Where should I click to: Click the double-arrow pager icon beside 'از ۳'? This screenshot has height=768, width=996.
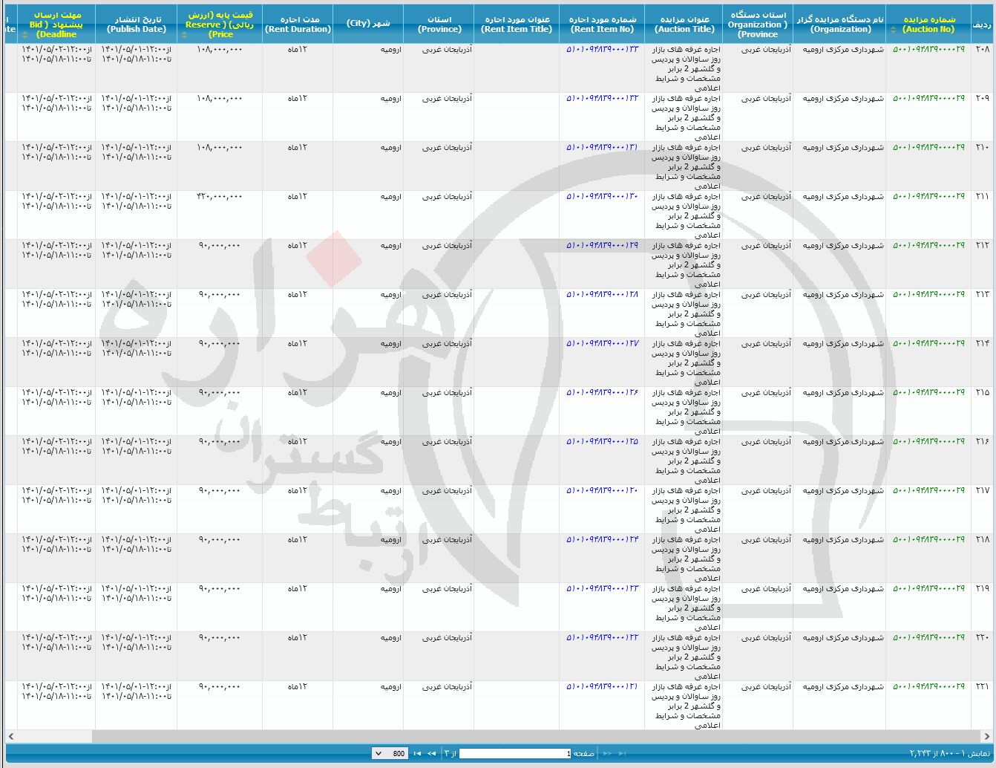coord(431,753)
